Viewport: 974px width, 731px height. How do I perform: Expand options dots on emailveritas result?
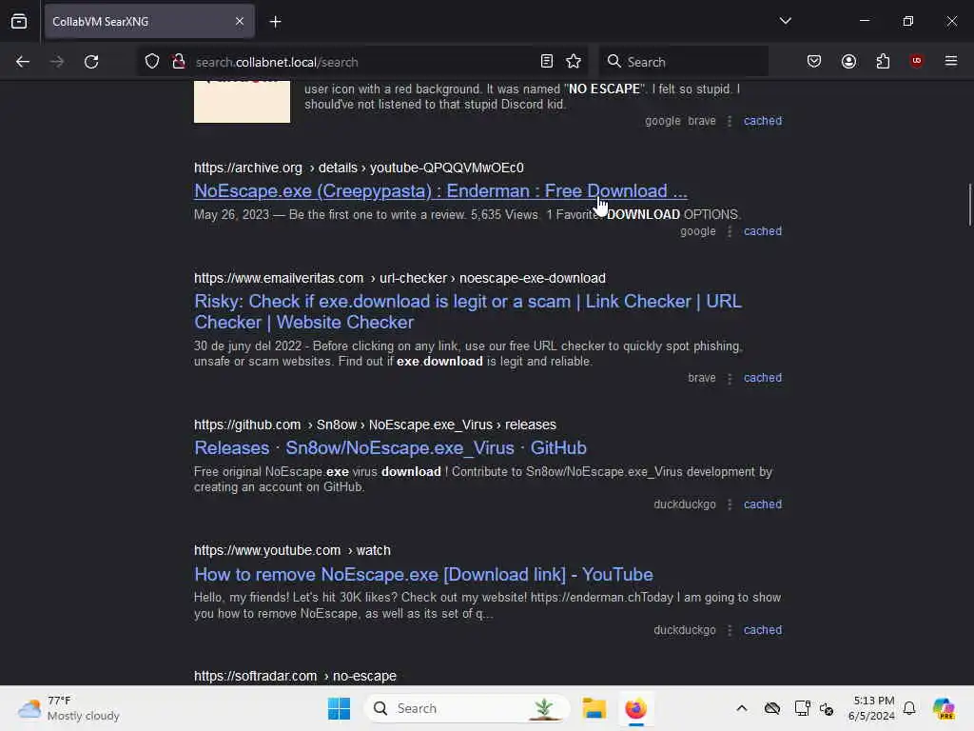730,379
